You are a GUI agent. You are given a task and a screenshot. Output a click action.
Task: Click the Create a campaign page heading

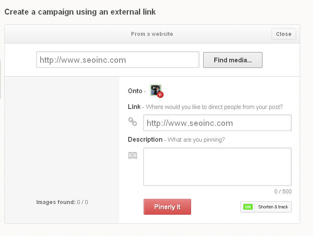tap(80, 12)
